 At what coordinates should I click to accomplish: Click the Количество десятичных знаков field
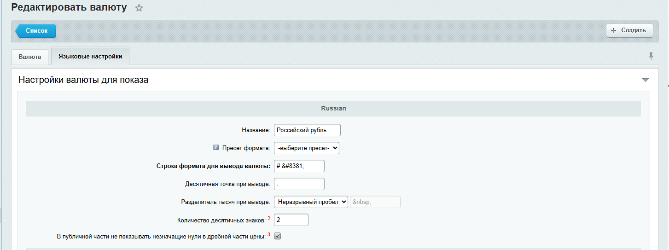291,220
